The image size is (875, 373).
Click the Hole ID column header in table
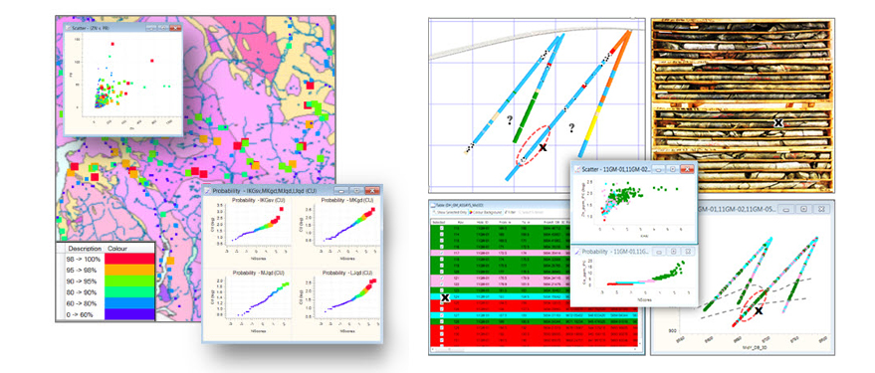483,222
